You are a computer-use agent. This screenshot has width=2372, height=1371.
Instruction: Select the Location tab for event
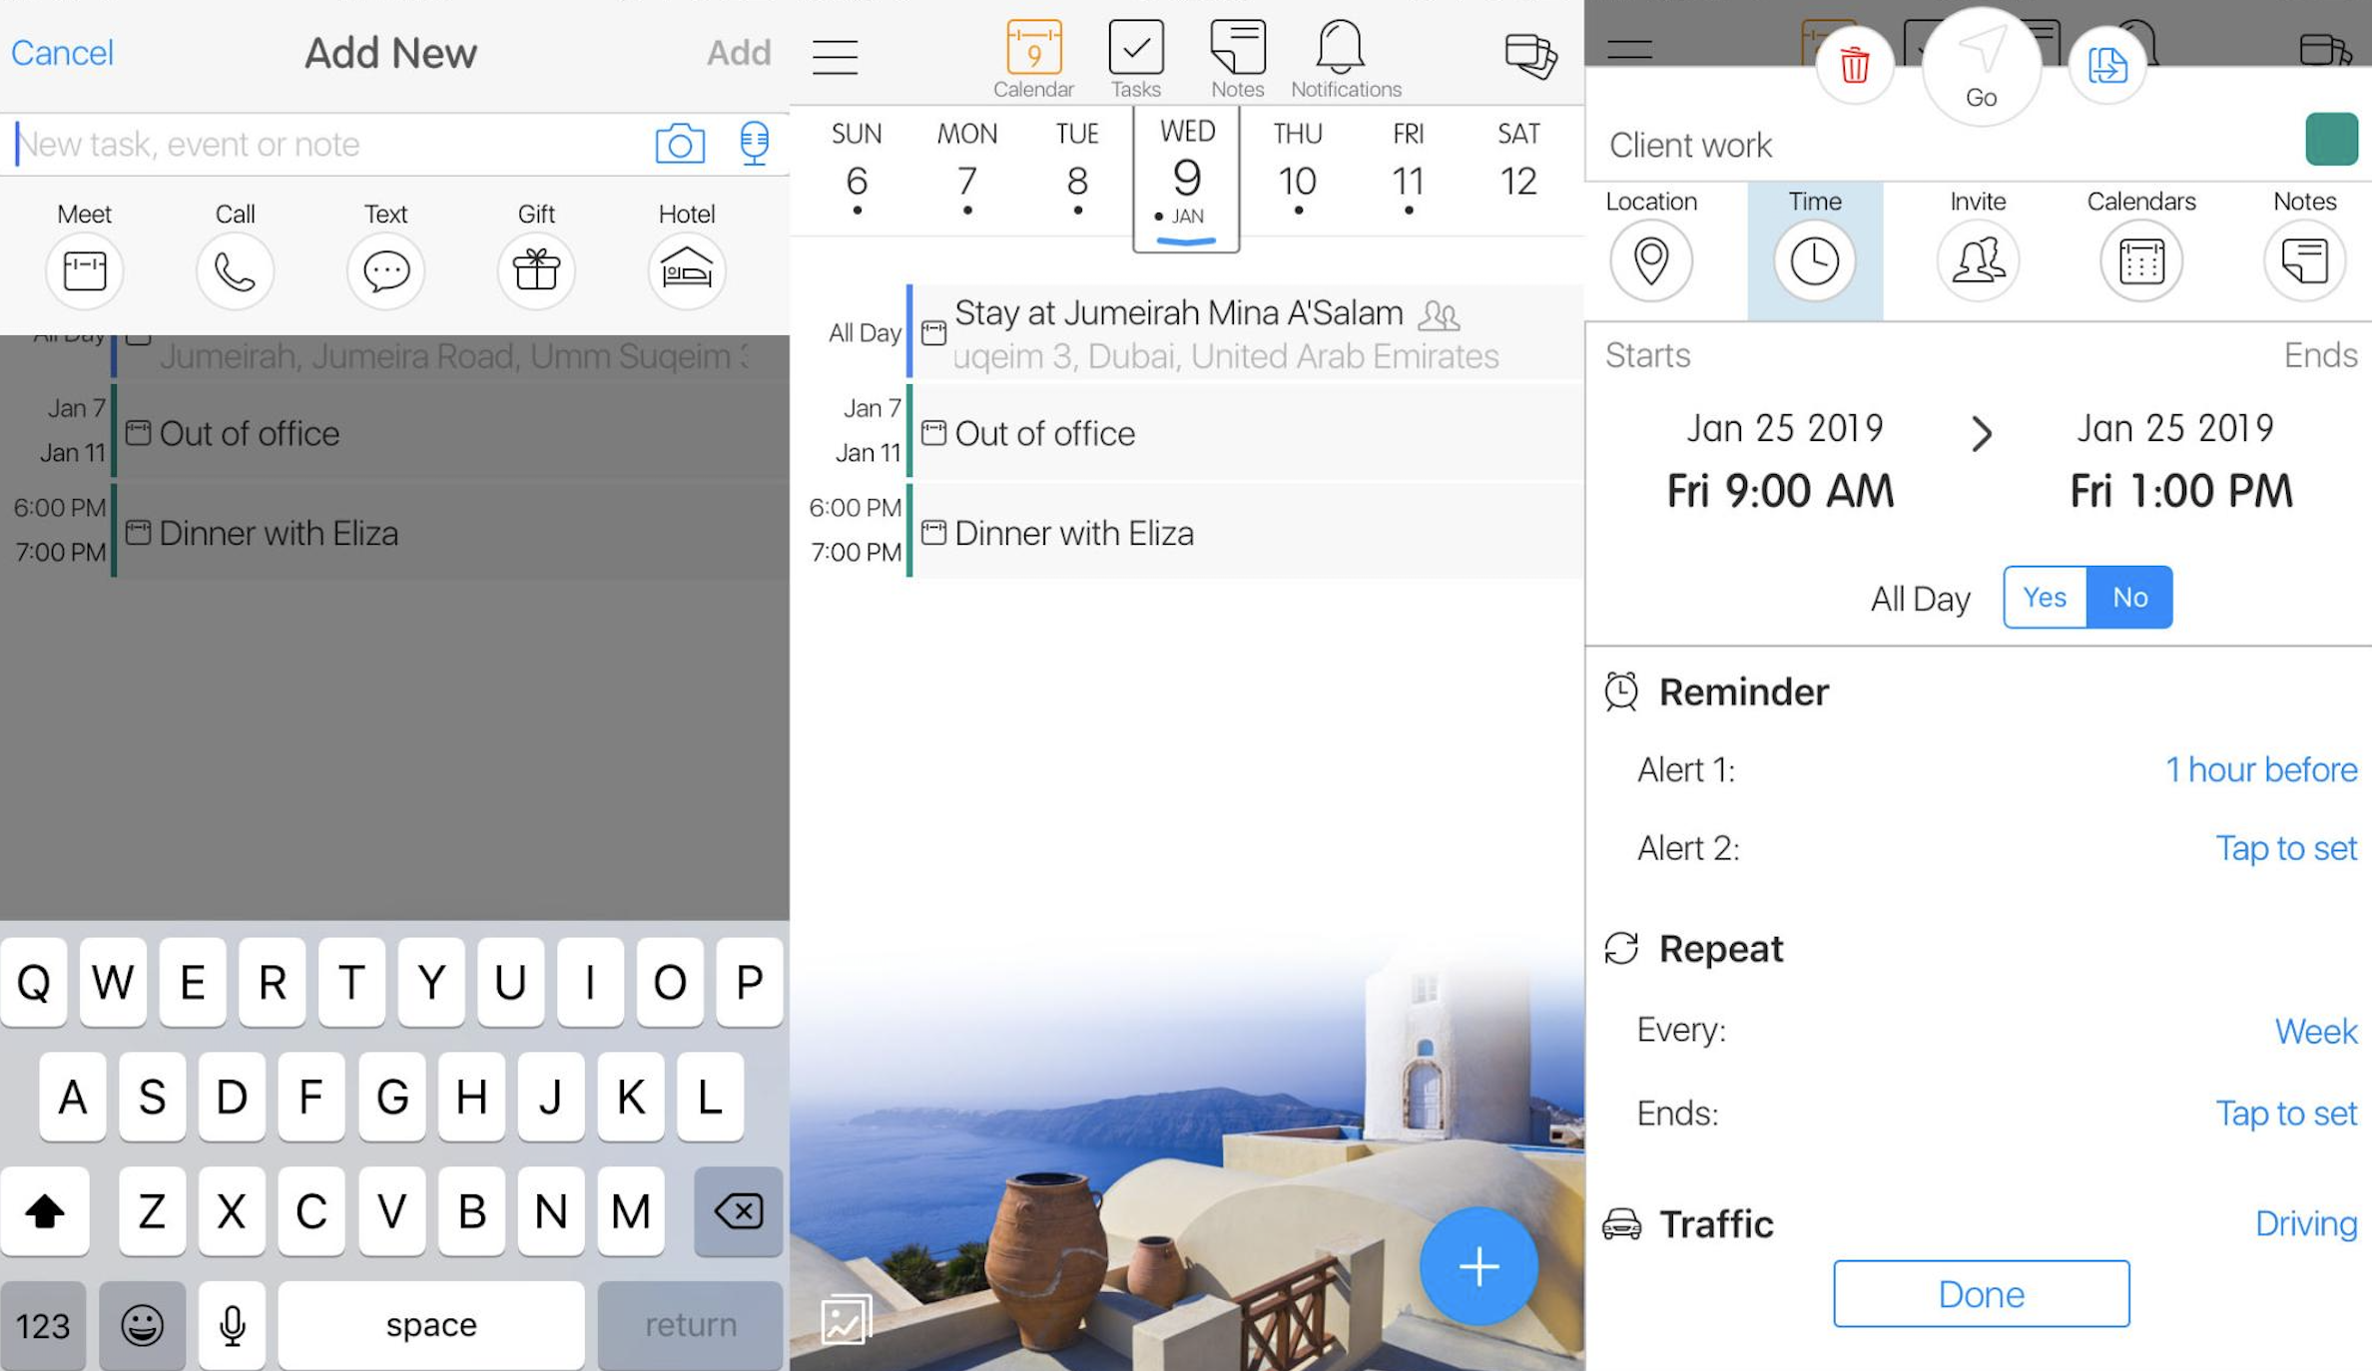[1650, 241]
